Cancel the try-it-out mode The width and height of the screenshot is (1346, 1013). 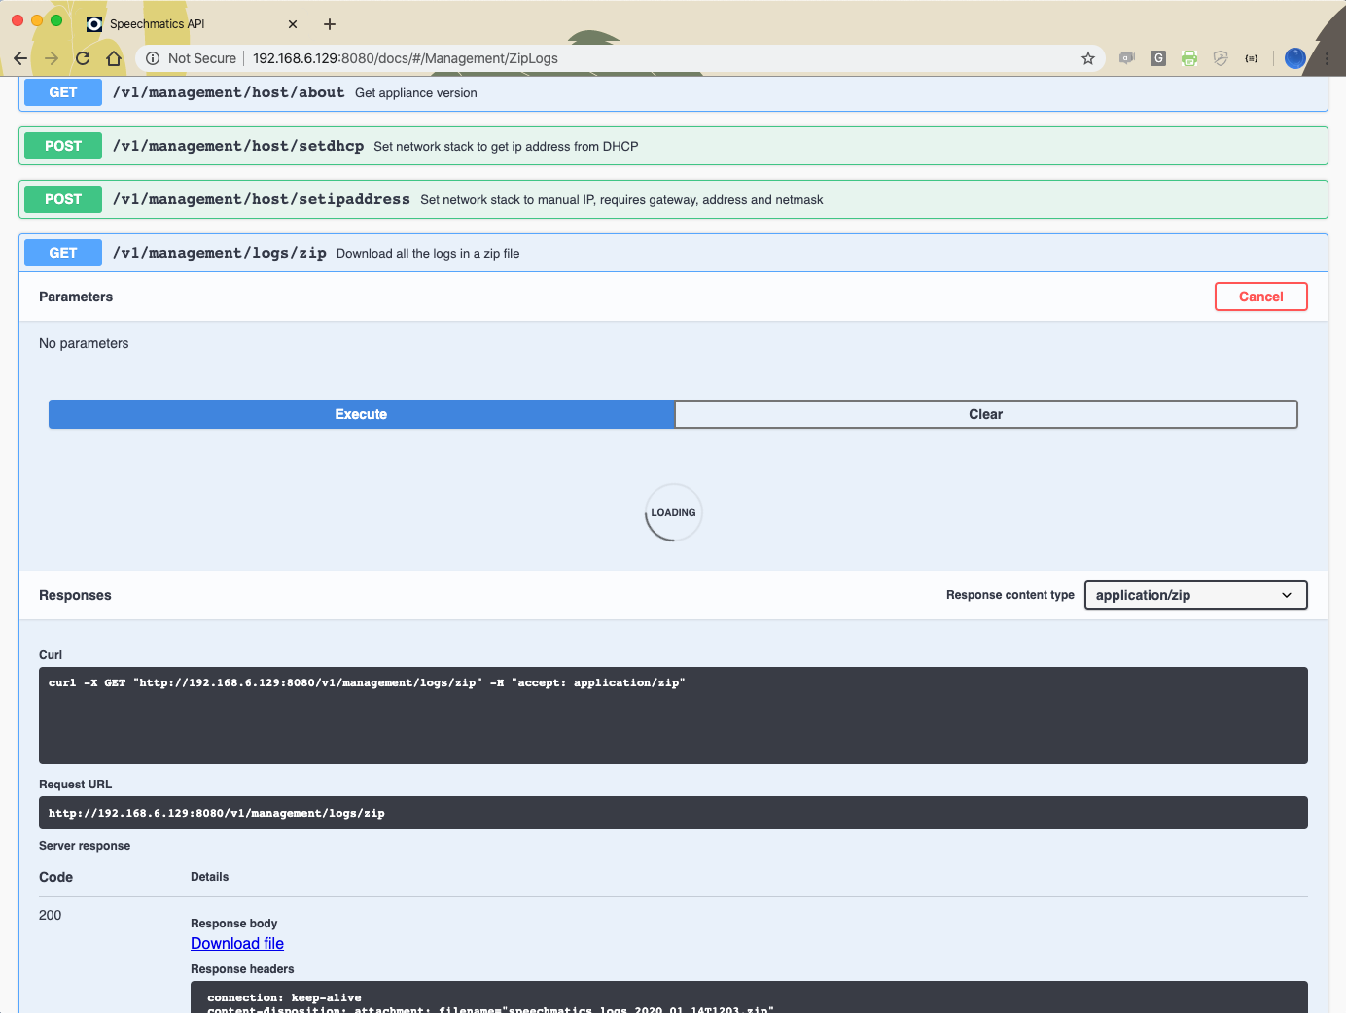click(x=1261, y=297)
